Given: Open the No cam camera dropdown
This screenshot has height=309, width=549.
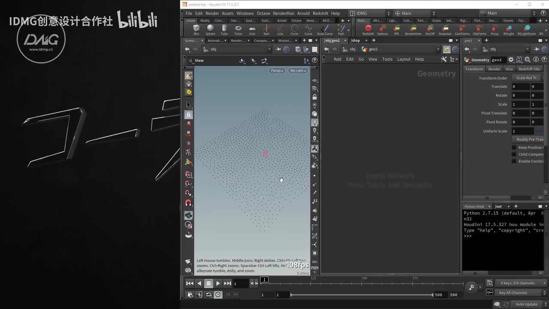Looking at the screenshot, I should 298,70.
